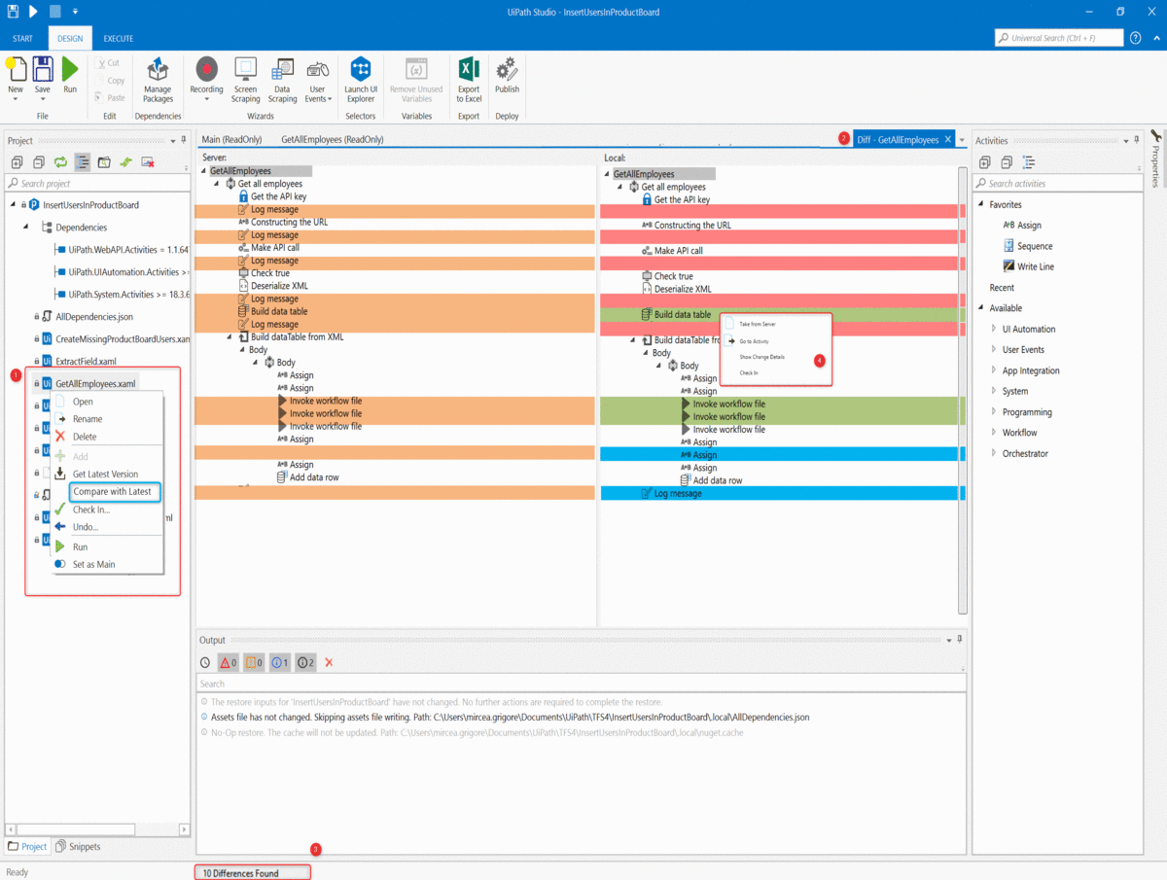Close the Diff - GetAllEmployees tab

(x=948, y=140)
